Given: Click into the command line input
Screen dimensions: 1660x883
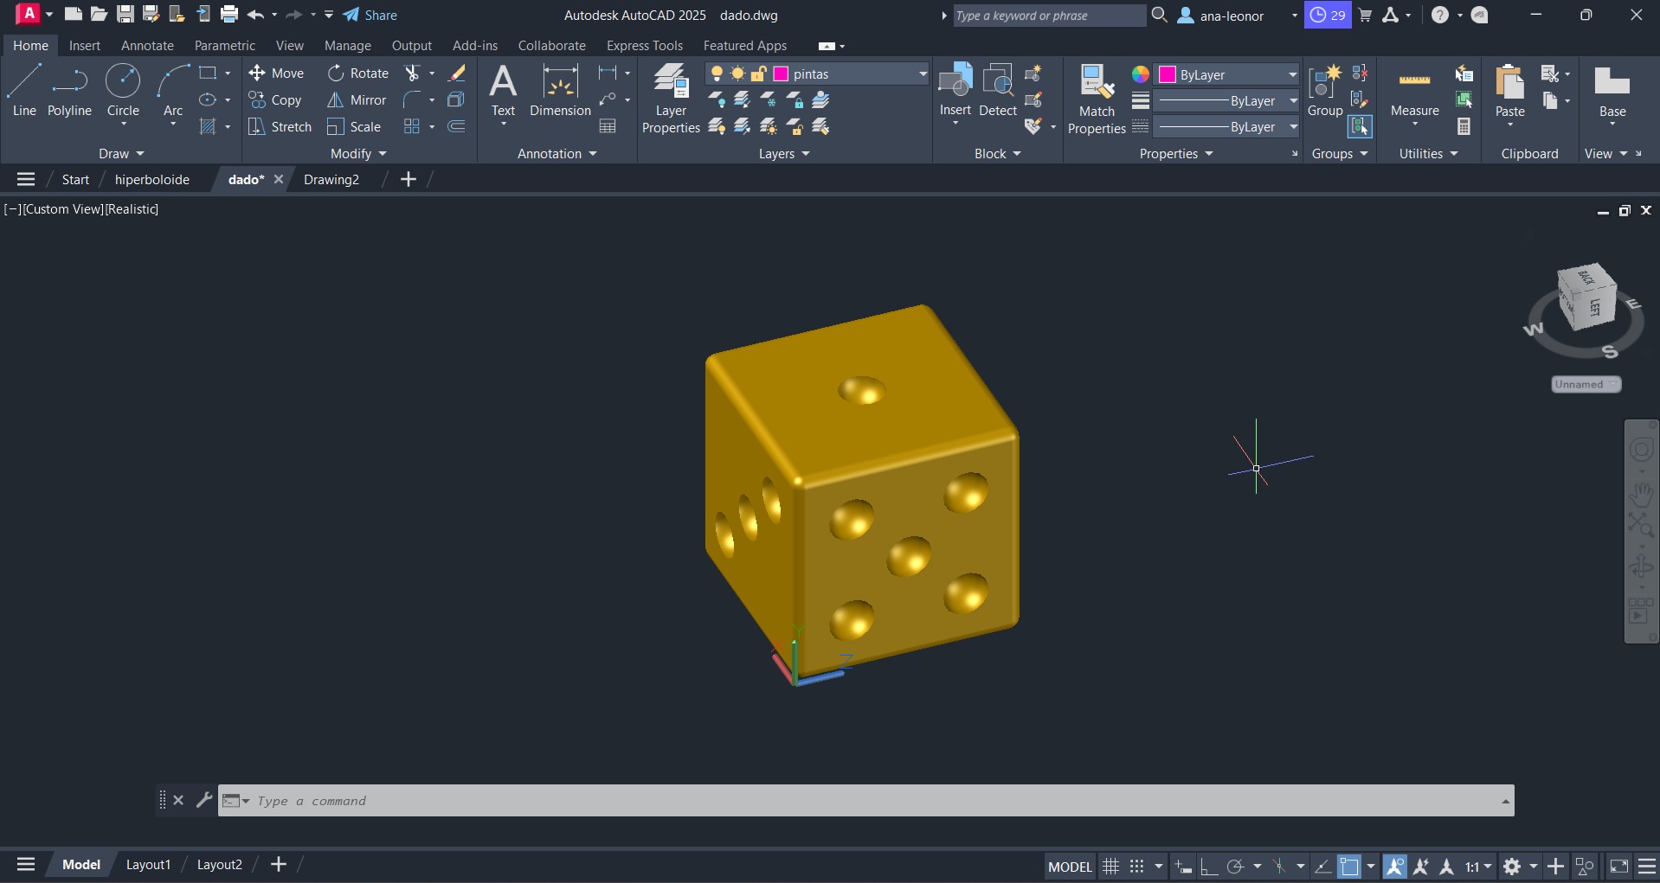Looking at the screenshot, I should click(865, 801).
